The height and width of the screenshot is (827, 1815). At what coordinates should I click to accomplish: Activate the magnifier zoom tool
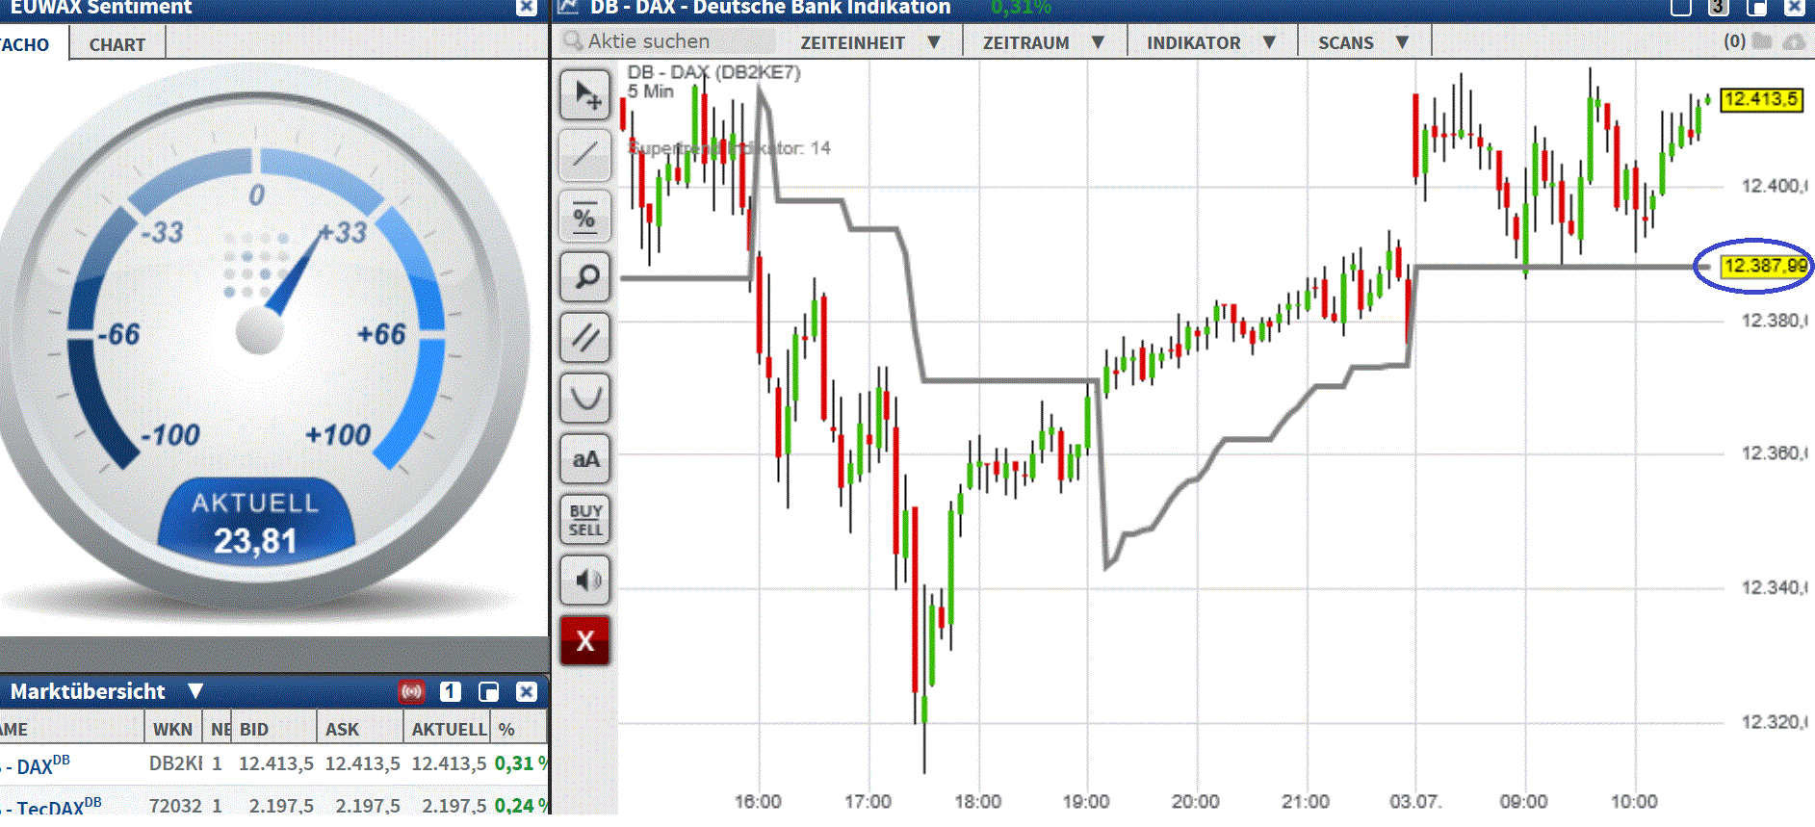pyautogui.click(x=585, y=276)
